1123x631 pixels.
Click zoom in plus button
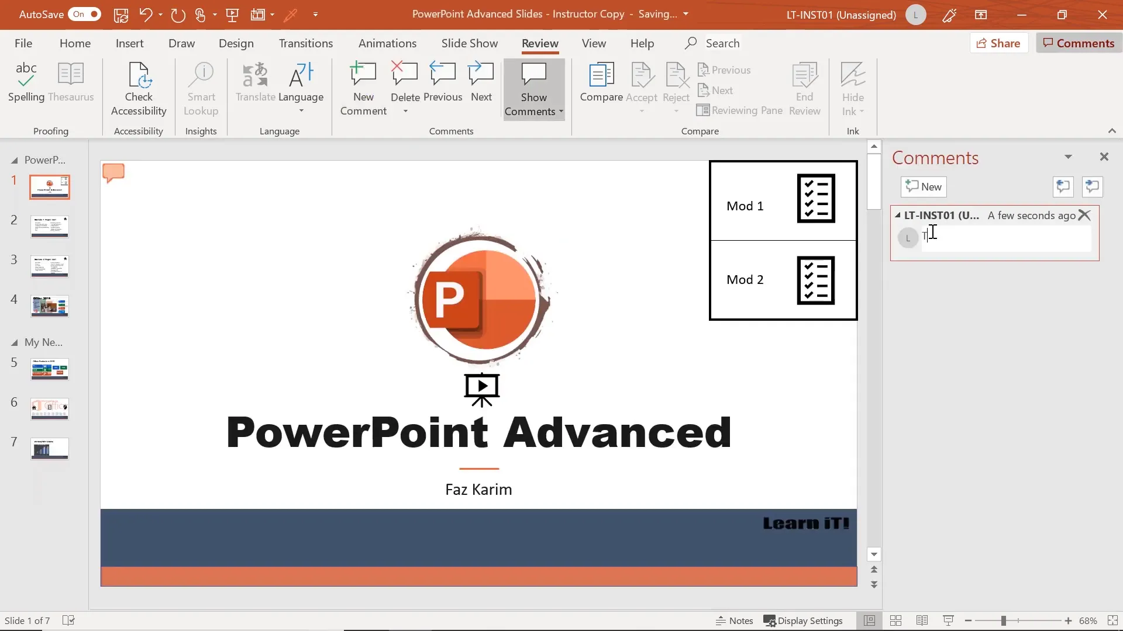tap(1068, 620)
